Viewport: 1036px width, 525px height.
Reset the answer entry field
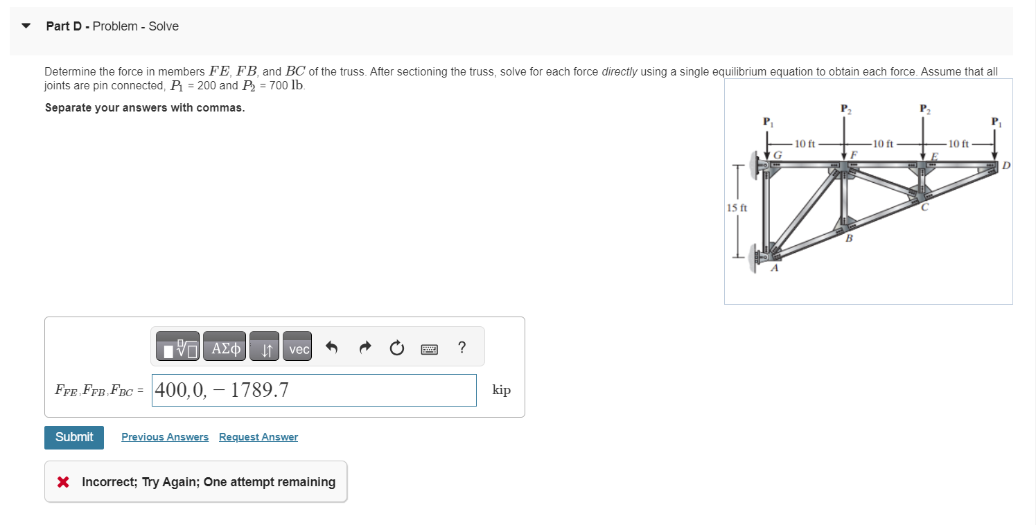click(x=396, y=348)
